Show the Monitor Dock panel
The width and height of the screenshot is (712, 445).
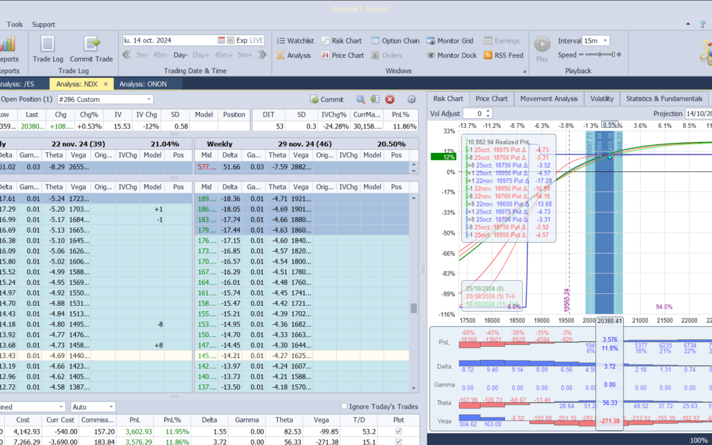pos(451,55)
